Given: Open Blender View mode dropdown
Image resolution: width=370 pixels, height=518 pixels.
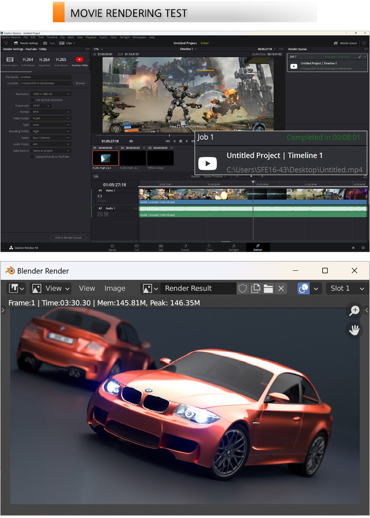Looking at the screenshot, I should (x=51, y=288).
